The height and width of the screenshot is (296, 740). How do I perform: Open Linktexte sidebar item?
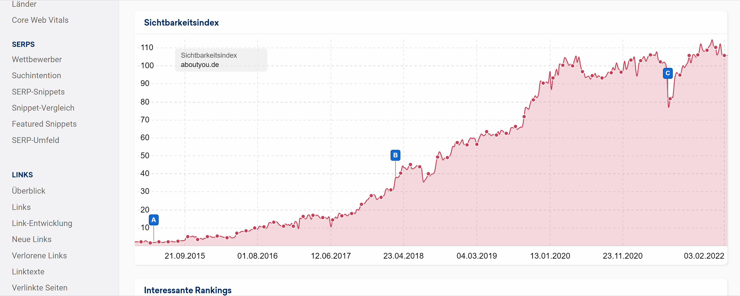click(28, 272)
